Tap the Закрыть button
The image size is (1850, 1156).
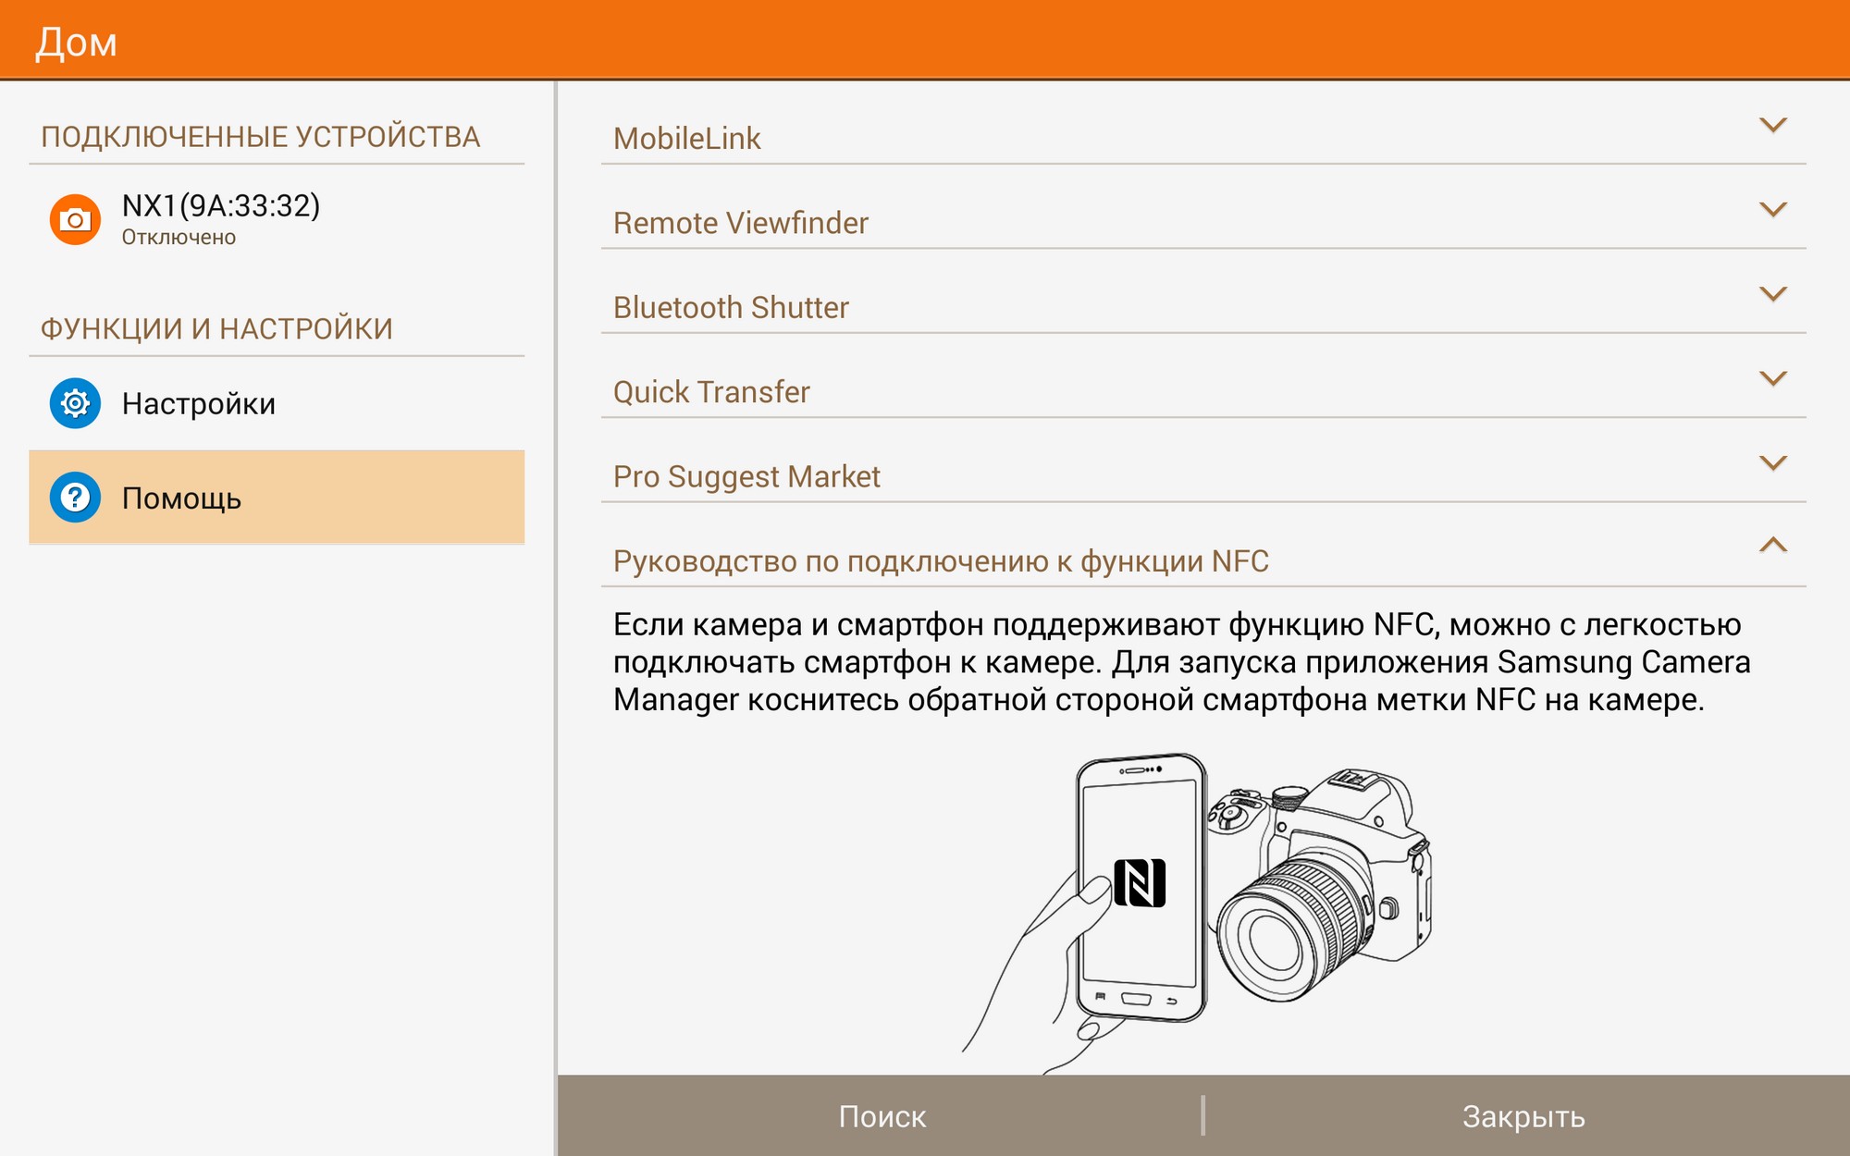pyautogui.click(x=1523, y=1116)
